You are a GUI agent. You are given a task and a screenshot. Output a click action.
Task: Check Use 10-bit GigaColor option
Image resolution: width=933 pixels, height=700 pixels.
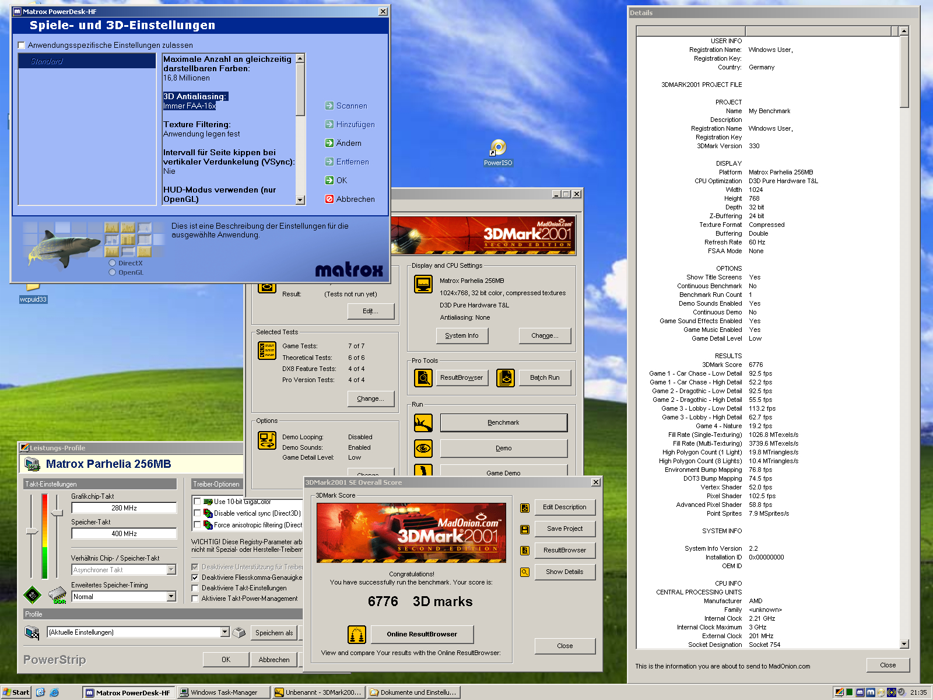click(x=197, y=502)
